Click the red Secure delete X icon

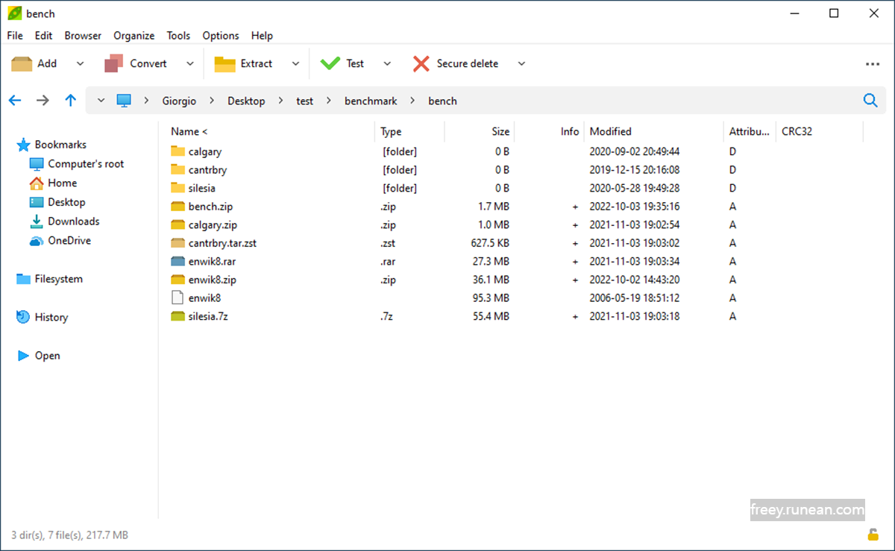click(x=421, y=63)
